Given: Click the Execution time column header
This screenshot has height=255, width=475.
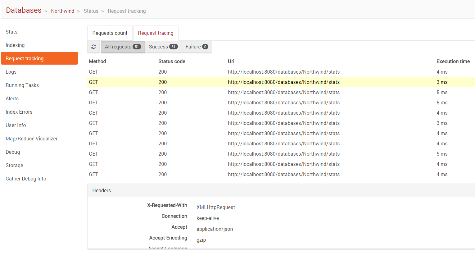Looking at the screenshot, I should point(453,61).
